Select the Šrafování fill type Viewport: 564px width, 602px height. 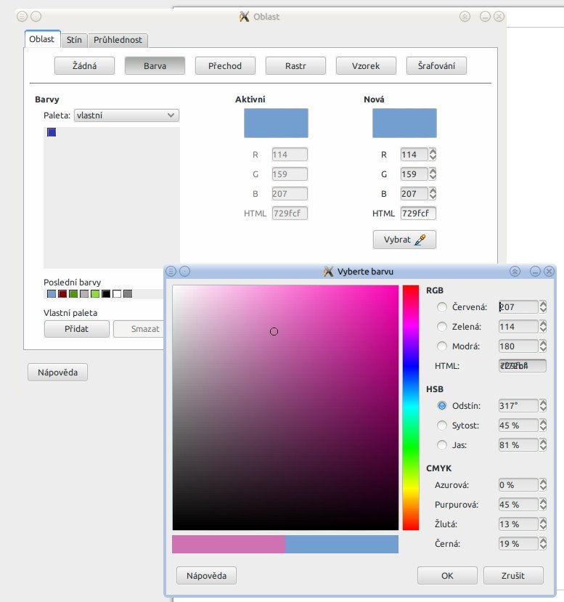tap(437, 65)
